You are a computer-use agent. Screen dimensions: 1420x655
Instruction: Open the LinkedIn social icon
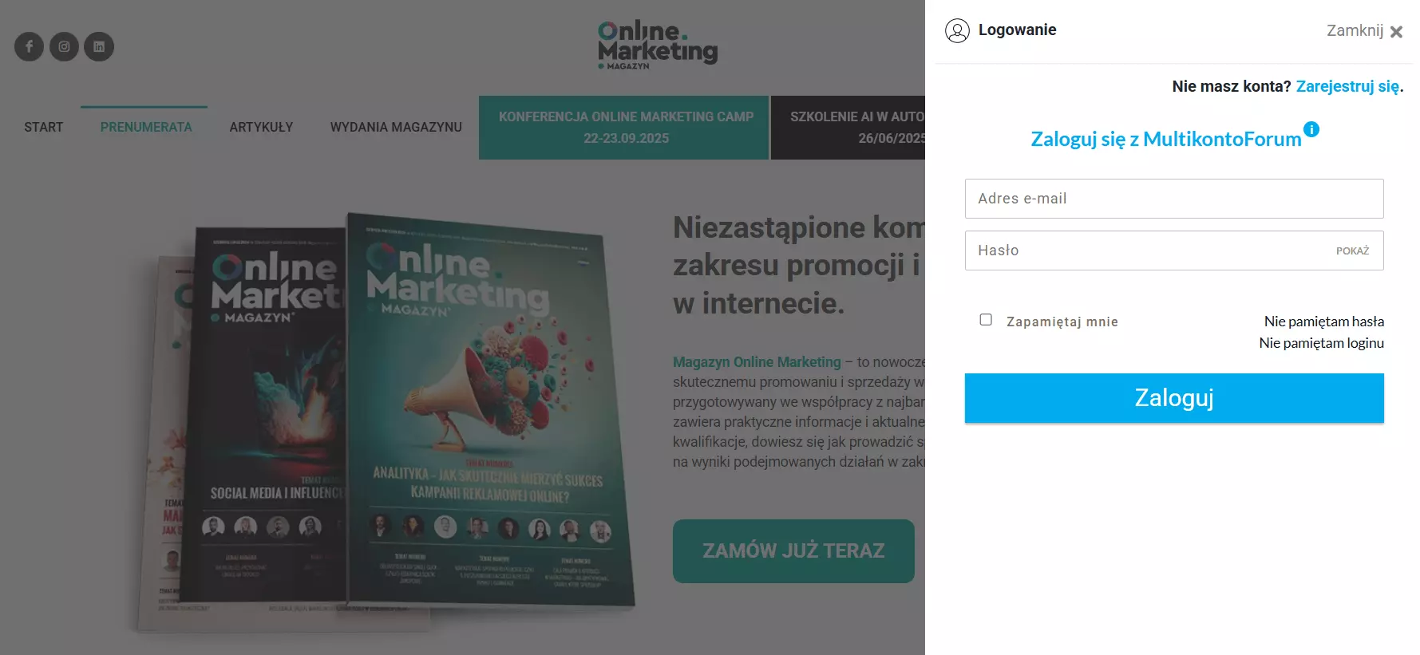click(99, 46)
